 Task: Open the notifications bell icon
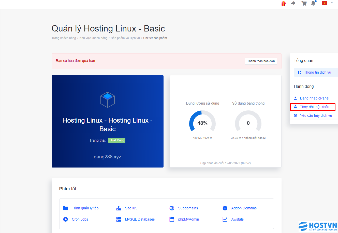click(313, 3)
